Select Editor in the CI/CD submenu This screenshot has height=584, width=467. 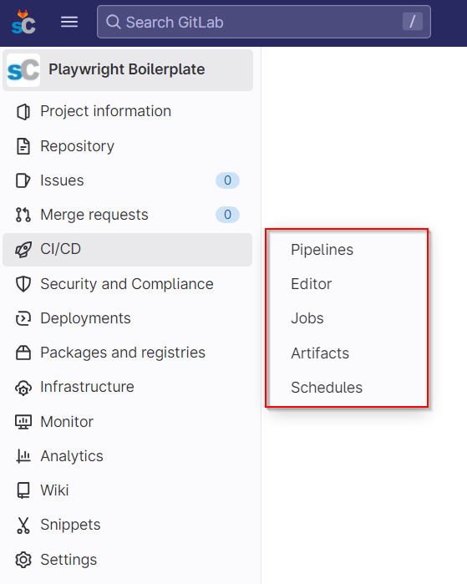312,284
